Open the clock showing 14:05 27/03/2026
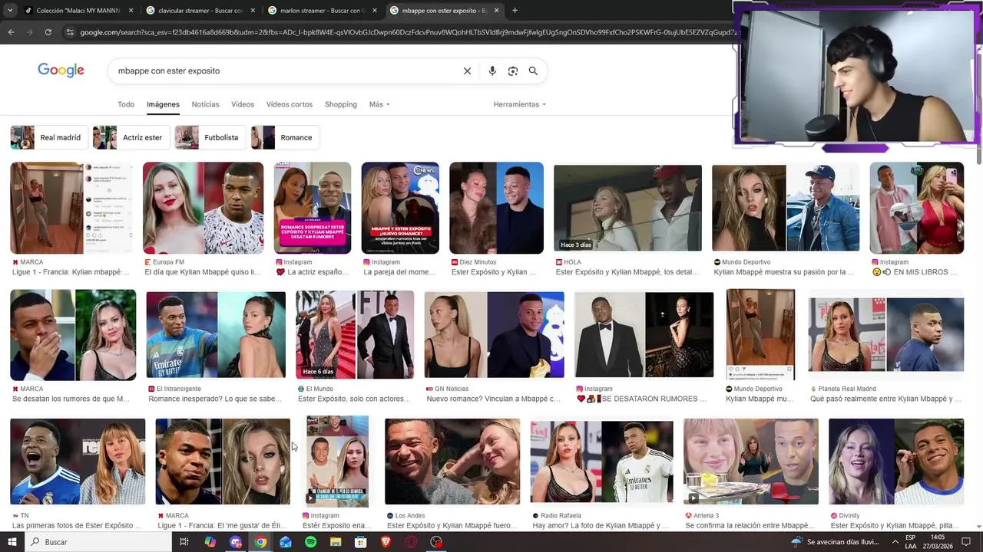The image size is (983, 552). coord(938,542)
